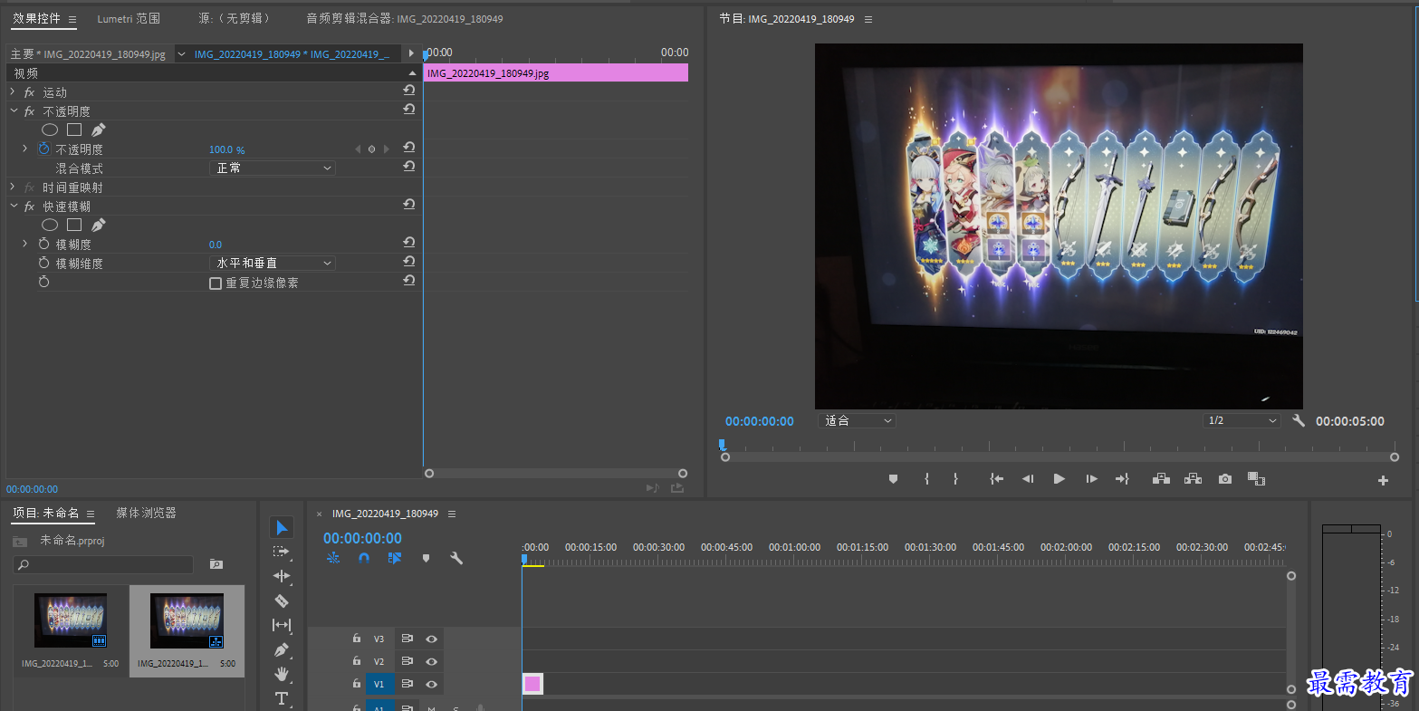Select the Ripple Edit tool
The image size is (1419, 711).
point(282,576)
